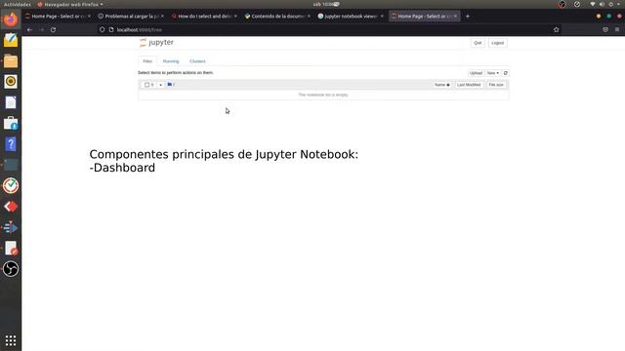Click the network wifi indicator
This screenshot has height=351, width=625.
(593, 4)
